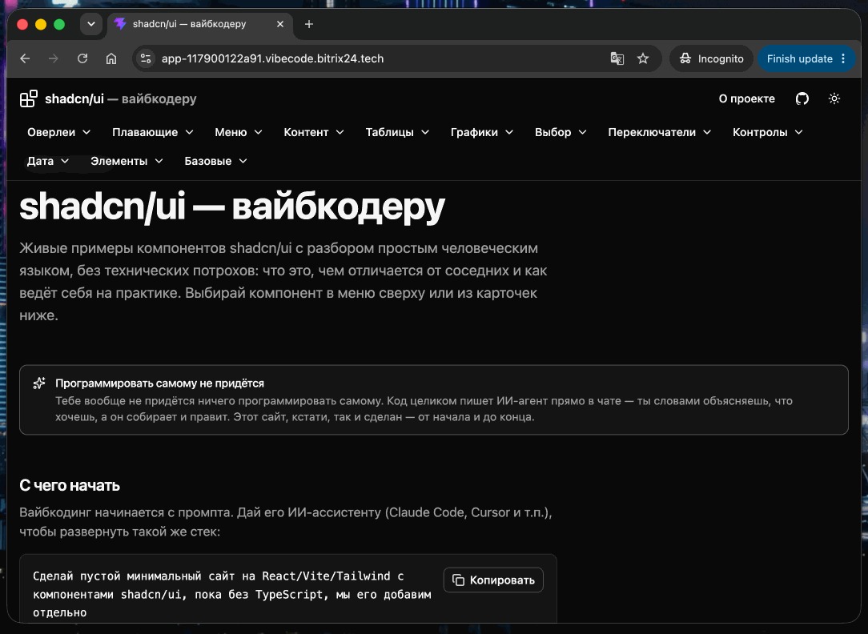This screenshot has height=634, width=868.
Task: Toggle light theme with sun icon
Action: click(x=834, y=99)
